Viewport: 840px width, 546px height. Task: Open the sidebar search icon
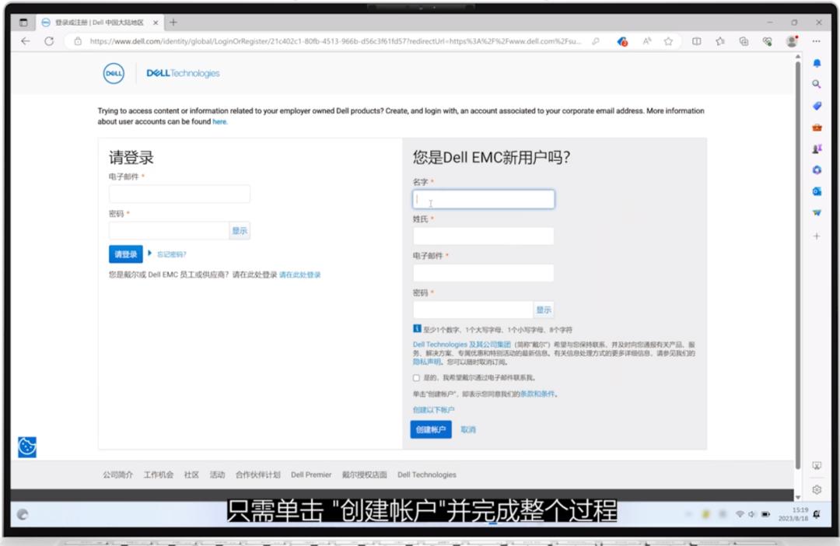point(817,84)
